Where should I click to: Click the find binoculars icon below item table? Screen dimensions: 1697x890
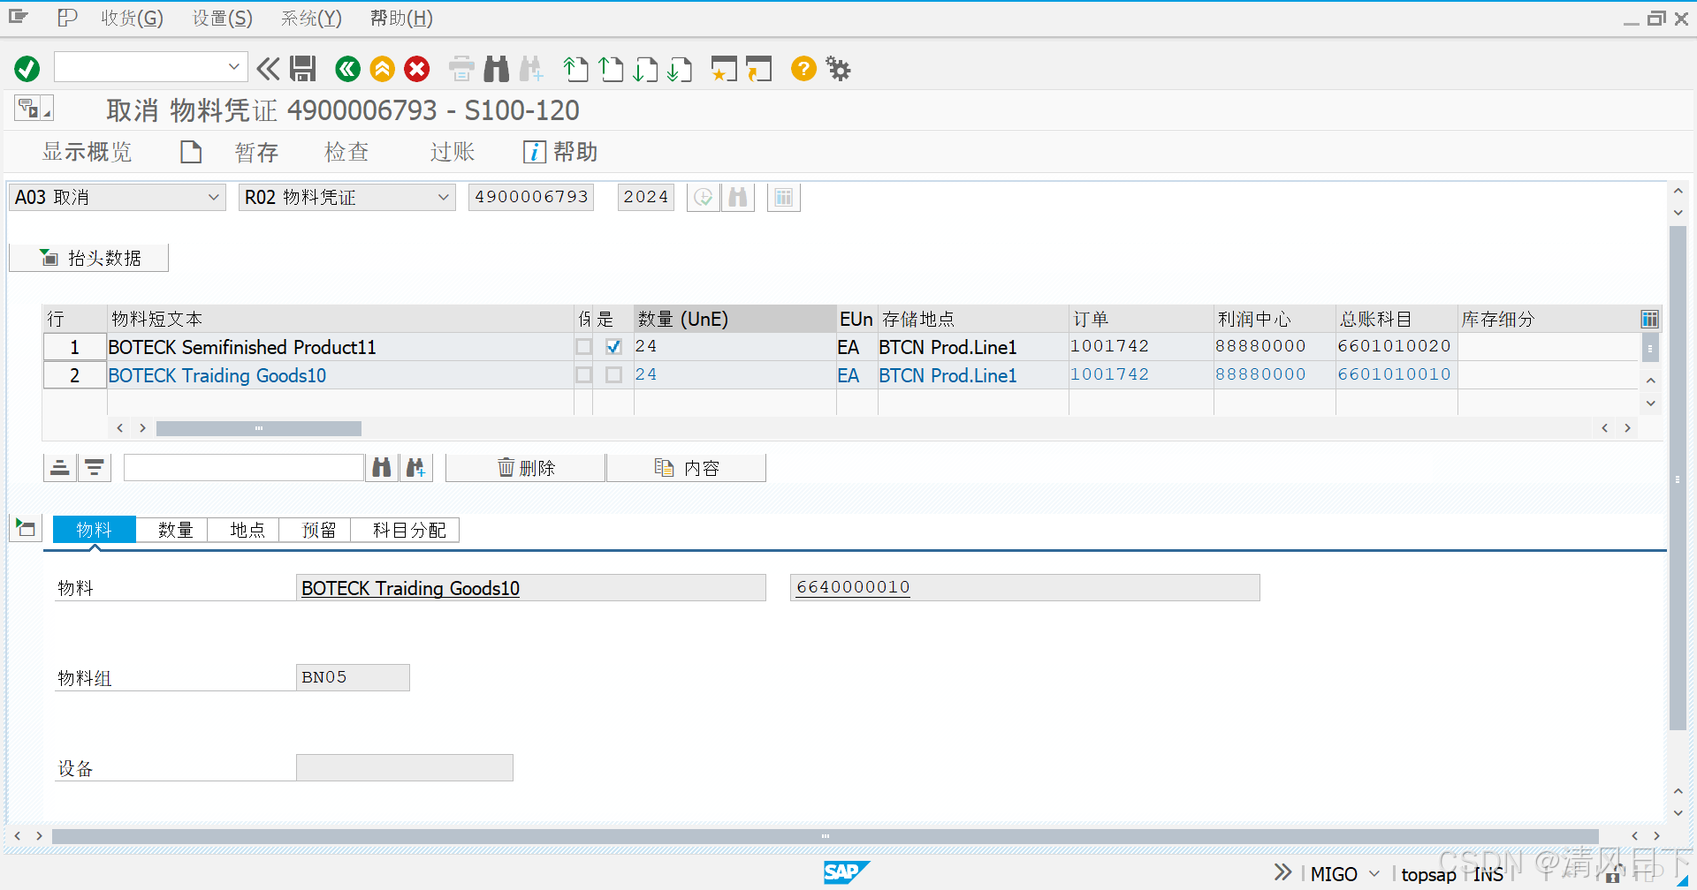coord(382,468)
